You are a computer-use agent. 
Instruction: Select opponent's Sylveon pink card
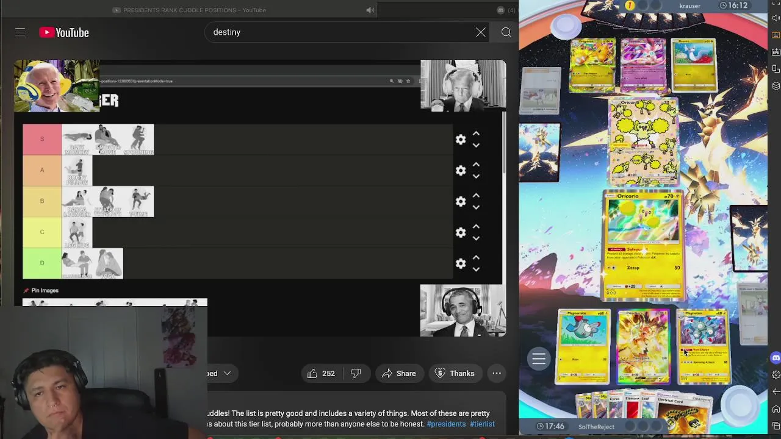643,65
